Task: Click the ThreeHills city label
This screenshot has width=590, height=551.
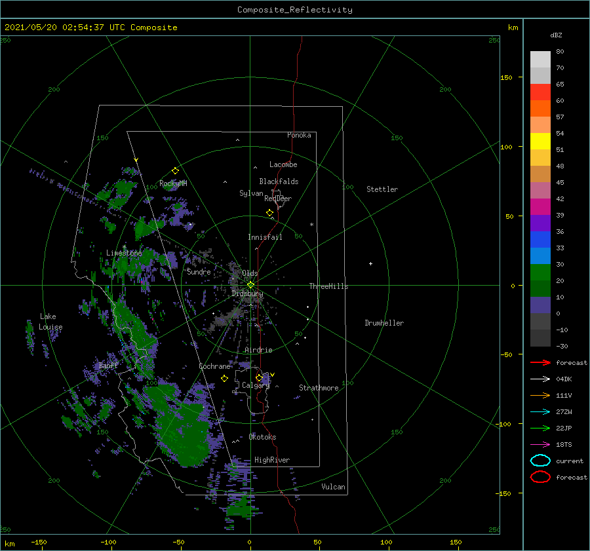Action: click(328, 286)
